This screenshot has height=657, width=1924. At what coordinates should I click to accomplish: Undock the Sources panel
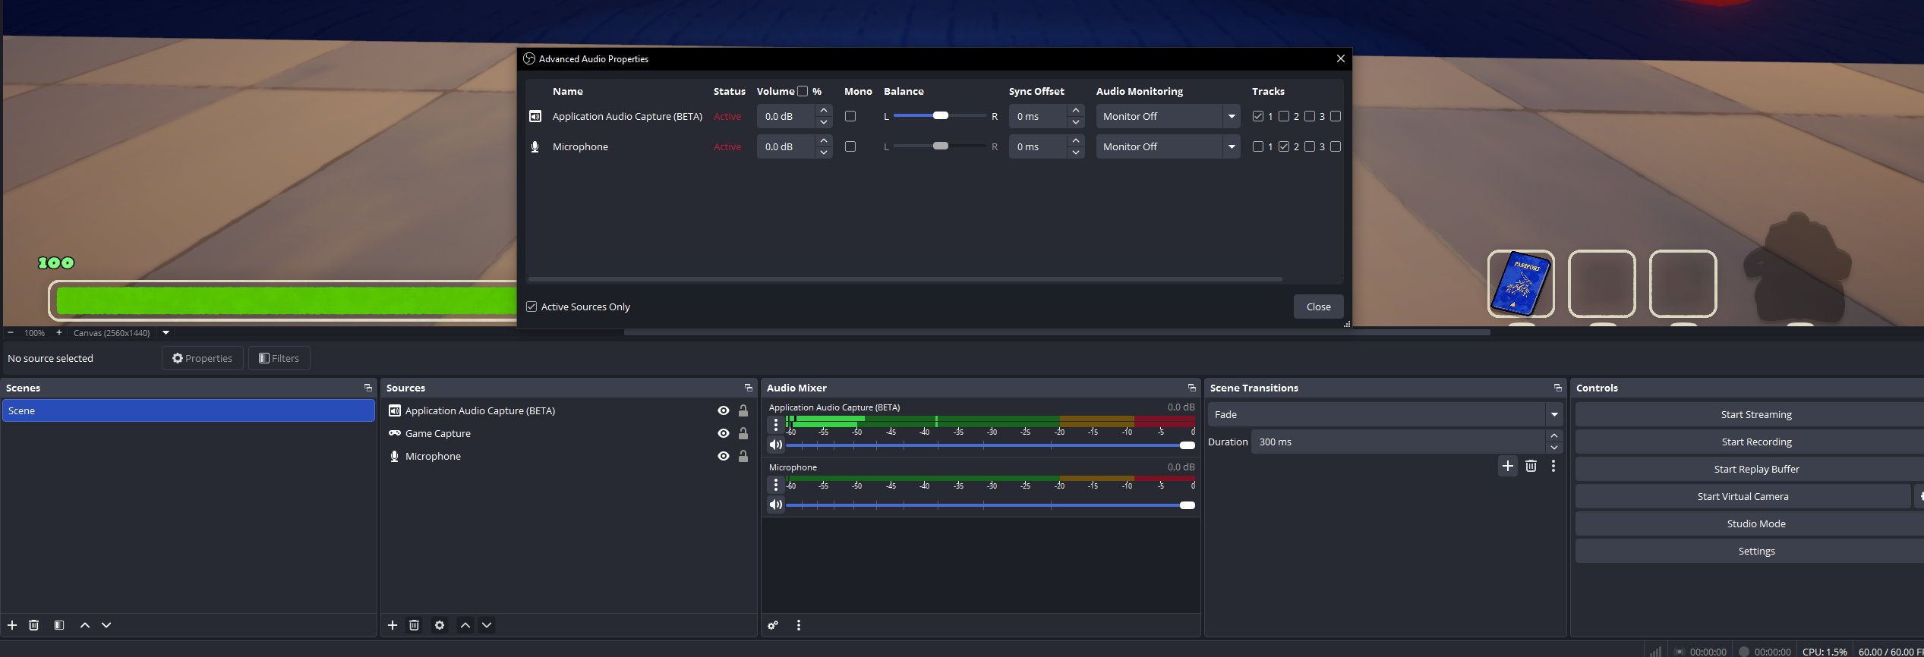coord(749,388)
